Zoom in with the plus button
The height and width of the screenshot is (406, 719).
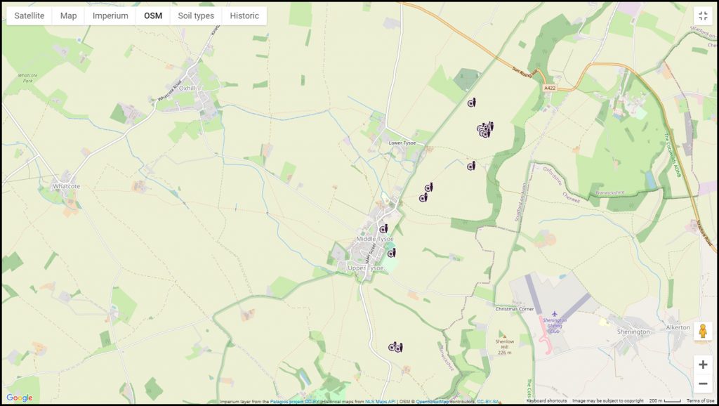(x=703, y=365)
